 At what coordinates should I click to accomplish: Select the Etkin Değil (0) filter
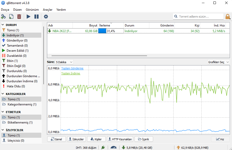pyautogui.click(x=21, y=66)
